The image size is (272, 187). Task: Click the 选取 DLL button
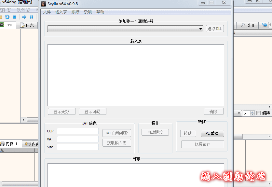pos(215,29)
